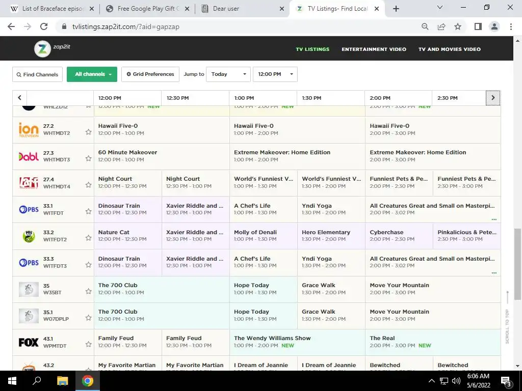Click the PBS Kids logo for 33.2
The image size is (522, 391).
pyautogui.click(x=29, y=236)
